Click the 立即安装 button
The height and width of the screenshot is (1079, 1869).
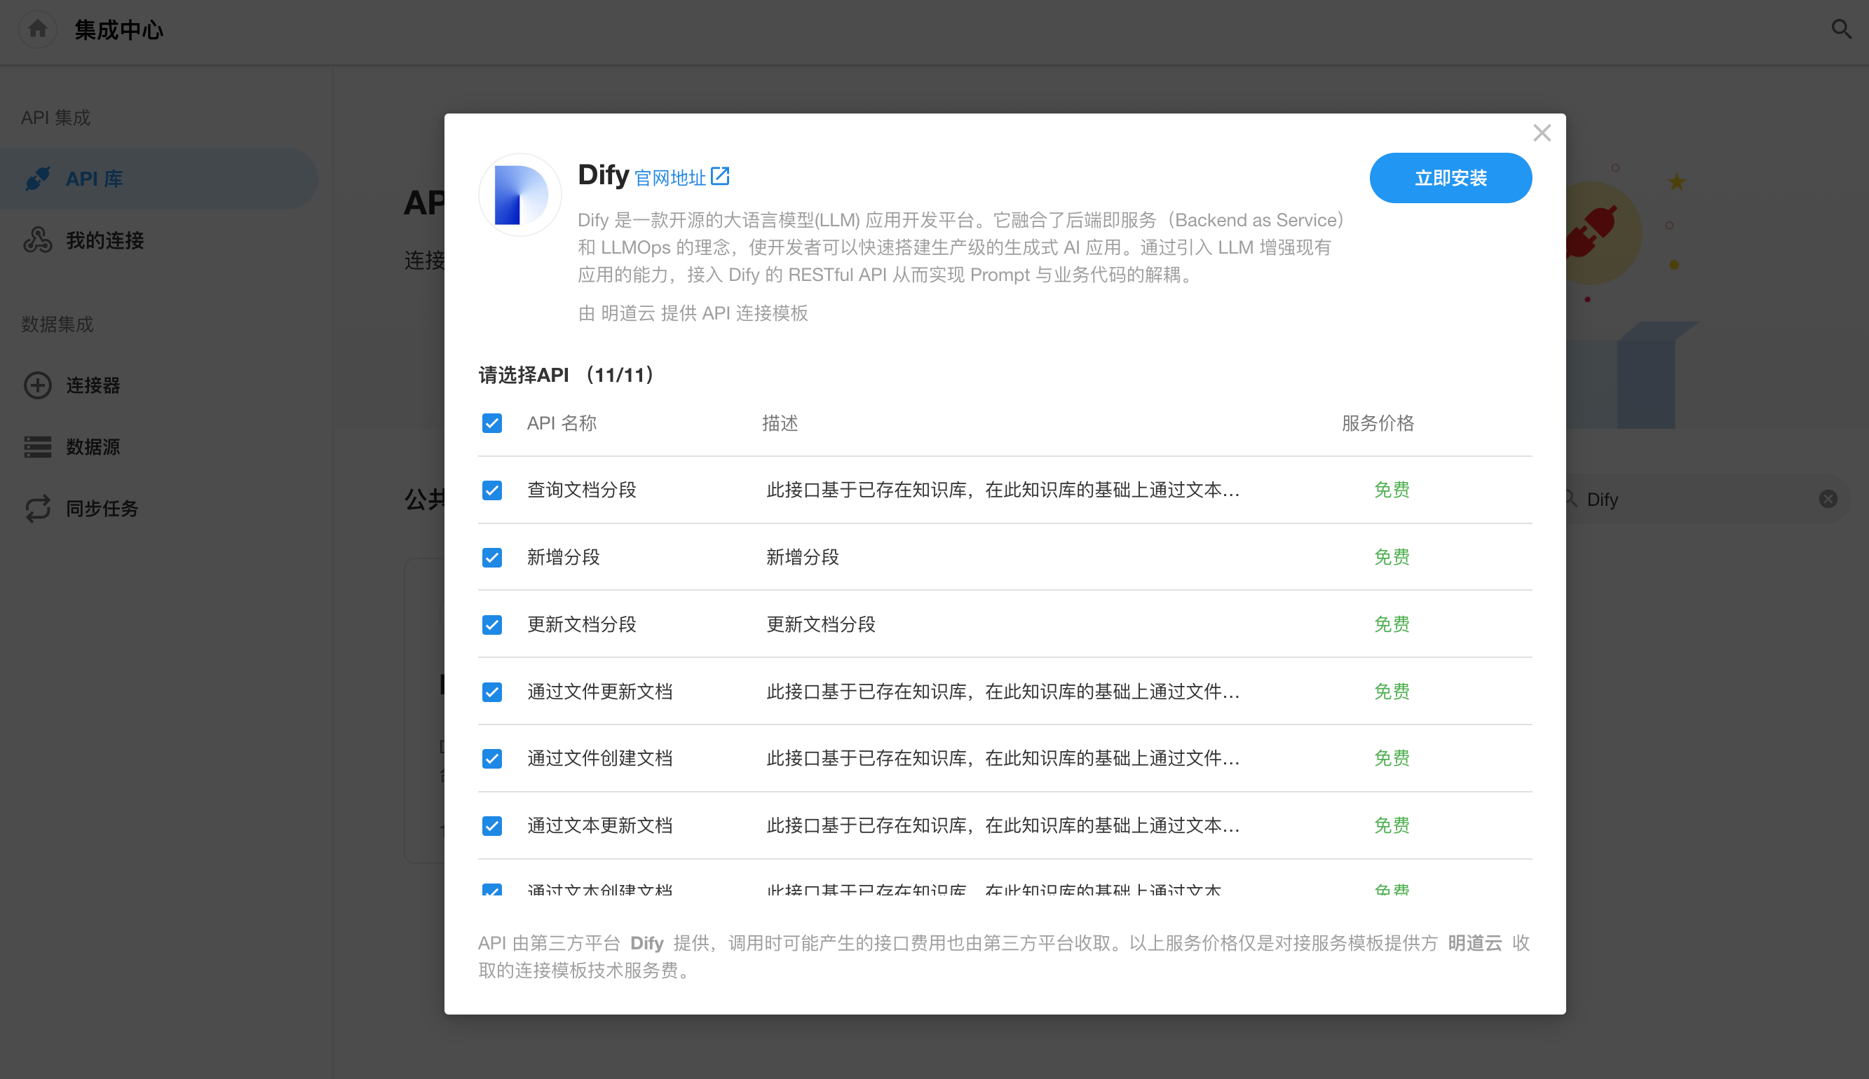coord(1450,178)
